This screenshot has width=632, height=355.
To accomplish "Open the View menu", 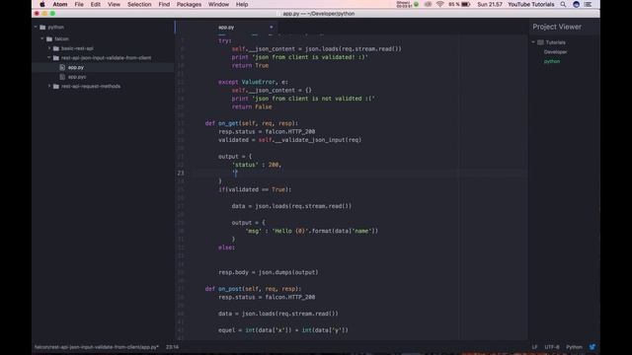I will 114,4.
